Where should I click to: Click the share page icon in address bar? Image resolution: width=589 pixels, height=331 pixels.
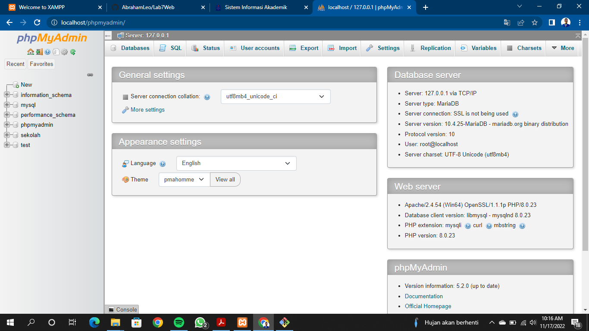tap(521, 22)
